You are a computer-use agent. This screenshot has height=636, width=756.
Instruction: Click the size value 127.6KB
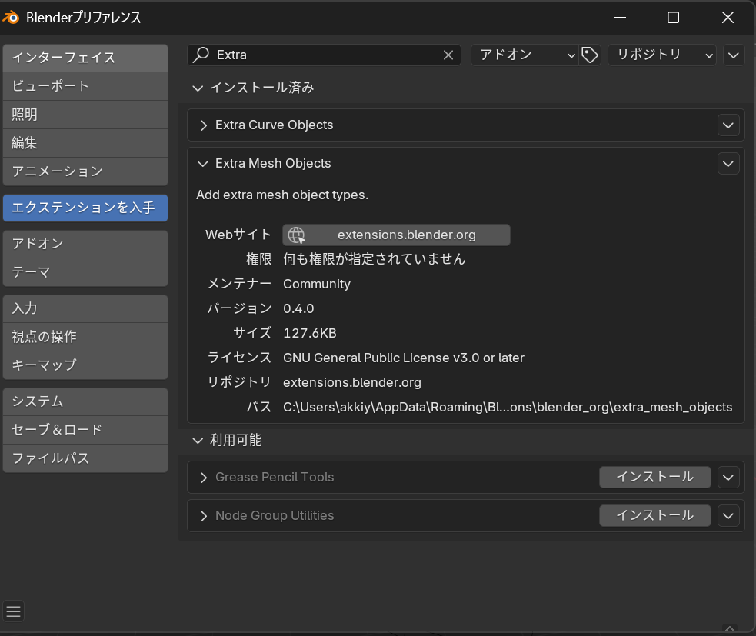point(309,333)
